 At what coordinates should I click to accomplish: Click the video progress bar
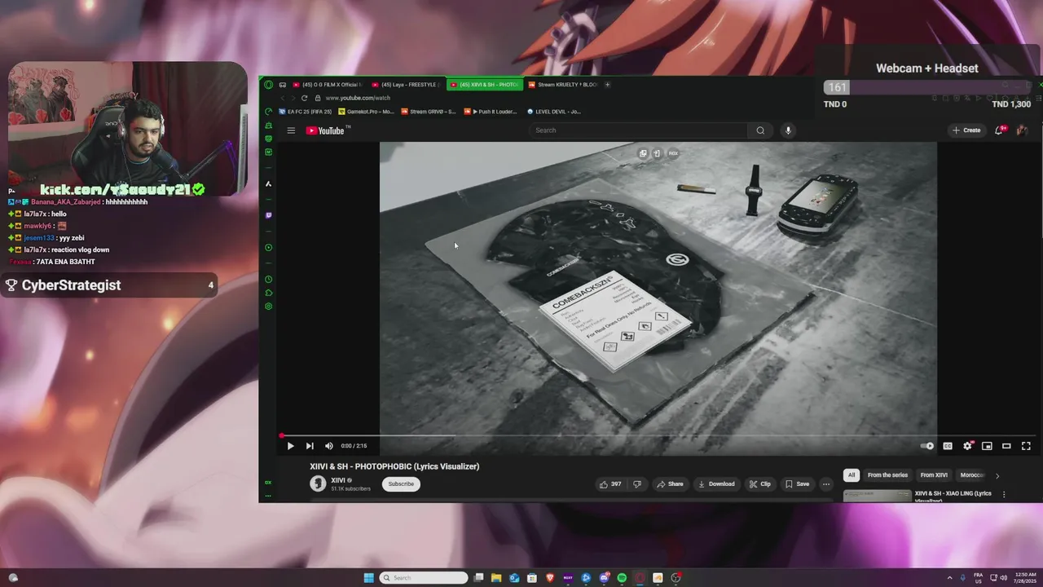click(x=658, y=435)
